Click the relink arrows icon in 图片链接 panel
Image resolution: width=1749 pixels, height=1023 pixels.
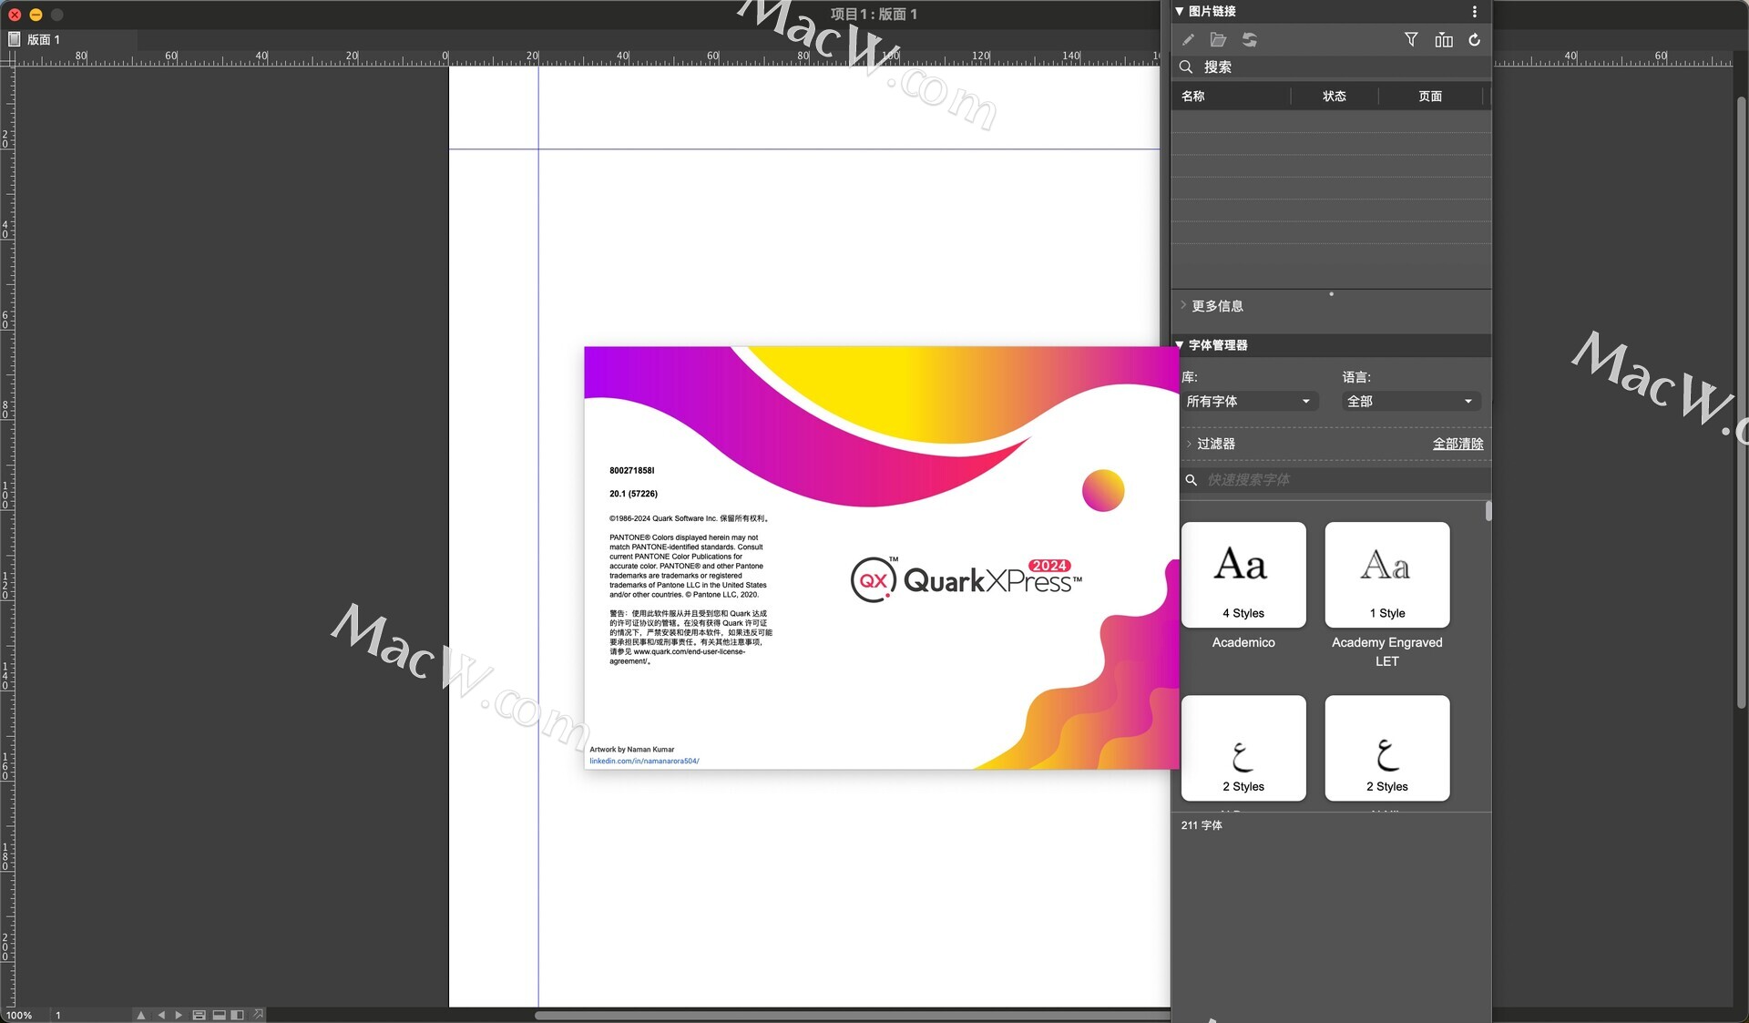(1250, 40)
